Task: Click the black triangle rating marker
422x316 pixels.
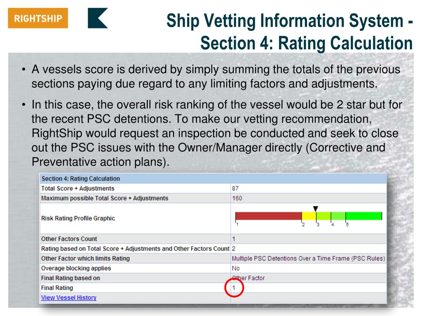Action: (316, 209)
